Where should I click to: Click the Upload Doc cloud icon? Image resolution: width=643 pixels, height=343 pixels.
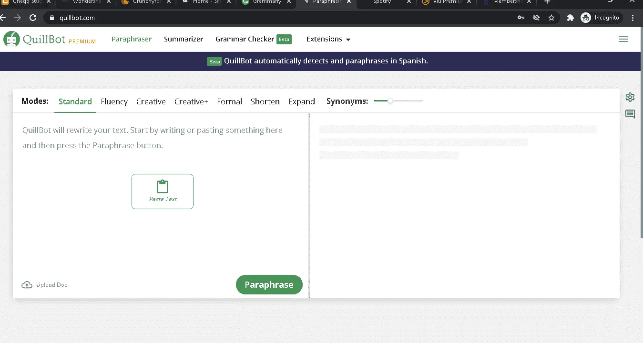(x=27, y=285)
